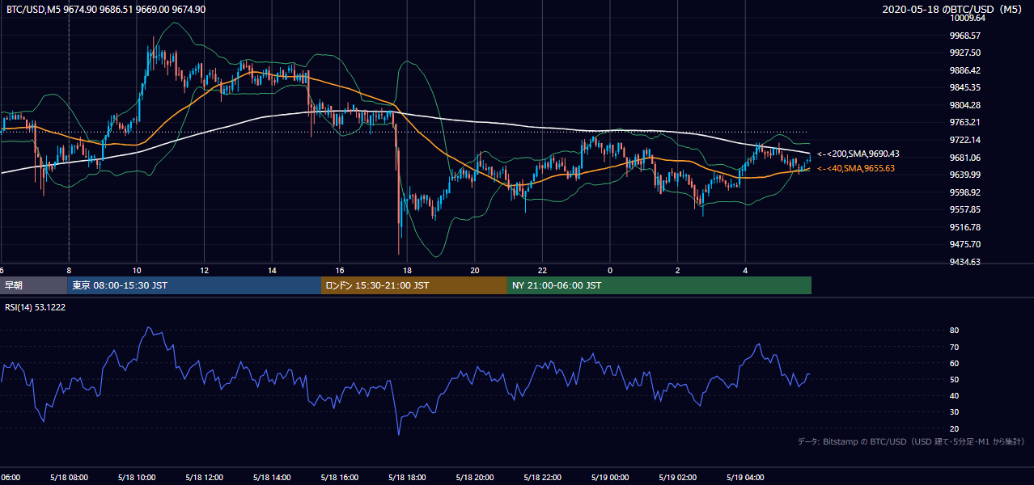The width and height of the screenshot is (1034, 485).
Task: Click RSI scale value 30
Action: point(954,412)
